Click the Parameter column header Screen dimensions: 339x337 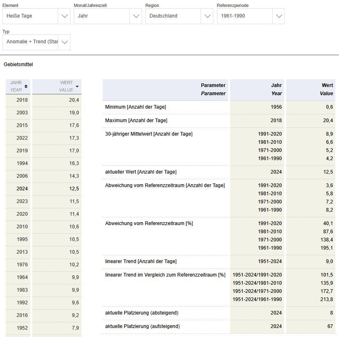coord(165,89)
